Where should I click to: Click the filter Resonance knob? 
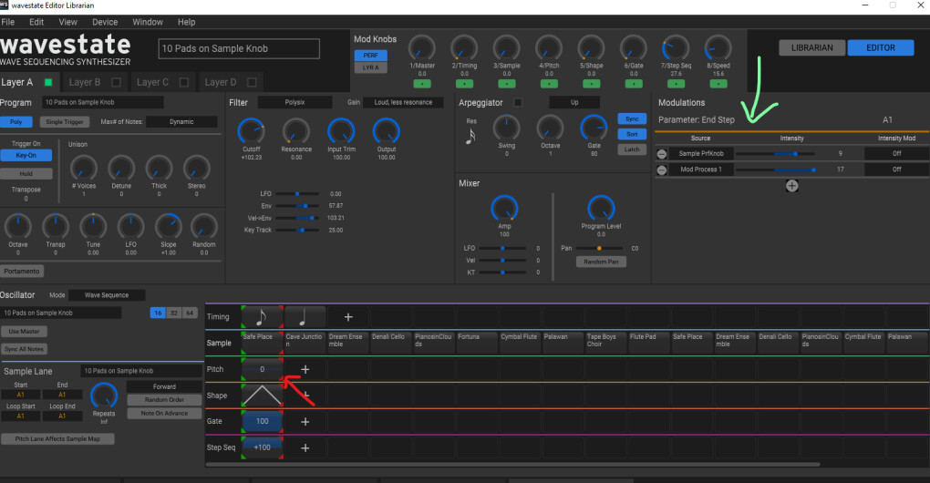point(296,131)
